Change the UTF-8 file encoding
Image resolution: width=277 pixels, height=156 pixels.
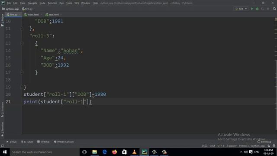click(x=221, y=146)
